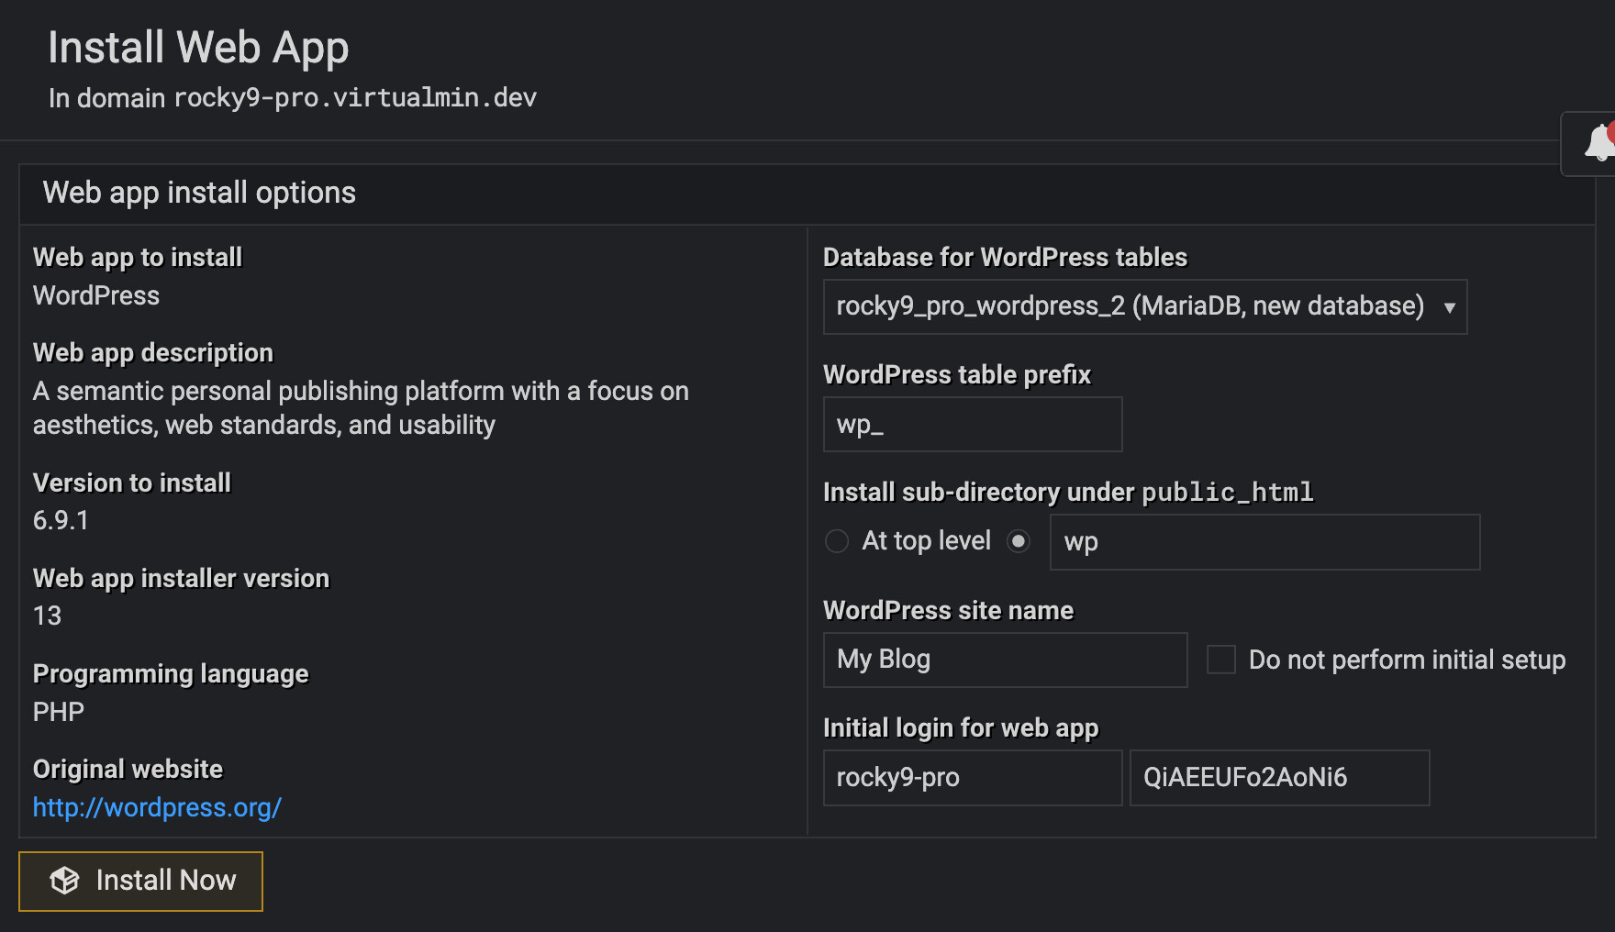Screen dimensions: 1615x932
Task: Choose the custom sub-directory radio button
Action: (x=1018, y=541)
